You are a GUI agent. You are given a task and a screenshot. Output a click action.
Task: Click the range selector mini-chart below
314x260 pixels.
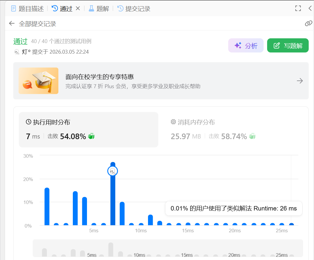(167, 248)
